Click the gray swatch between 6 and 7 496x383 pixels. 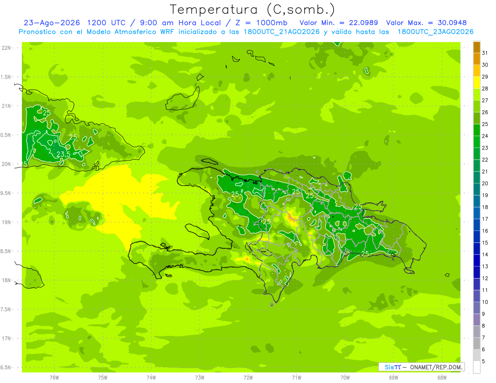(x=477, y=343)
